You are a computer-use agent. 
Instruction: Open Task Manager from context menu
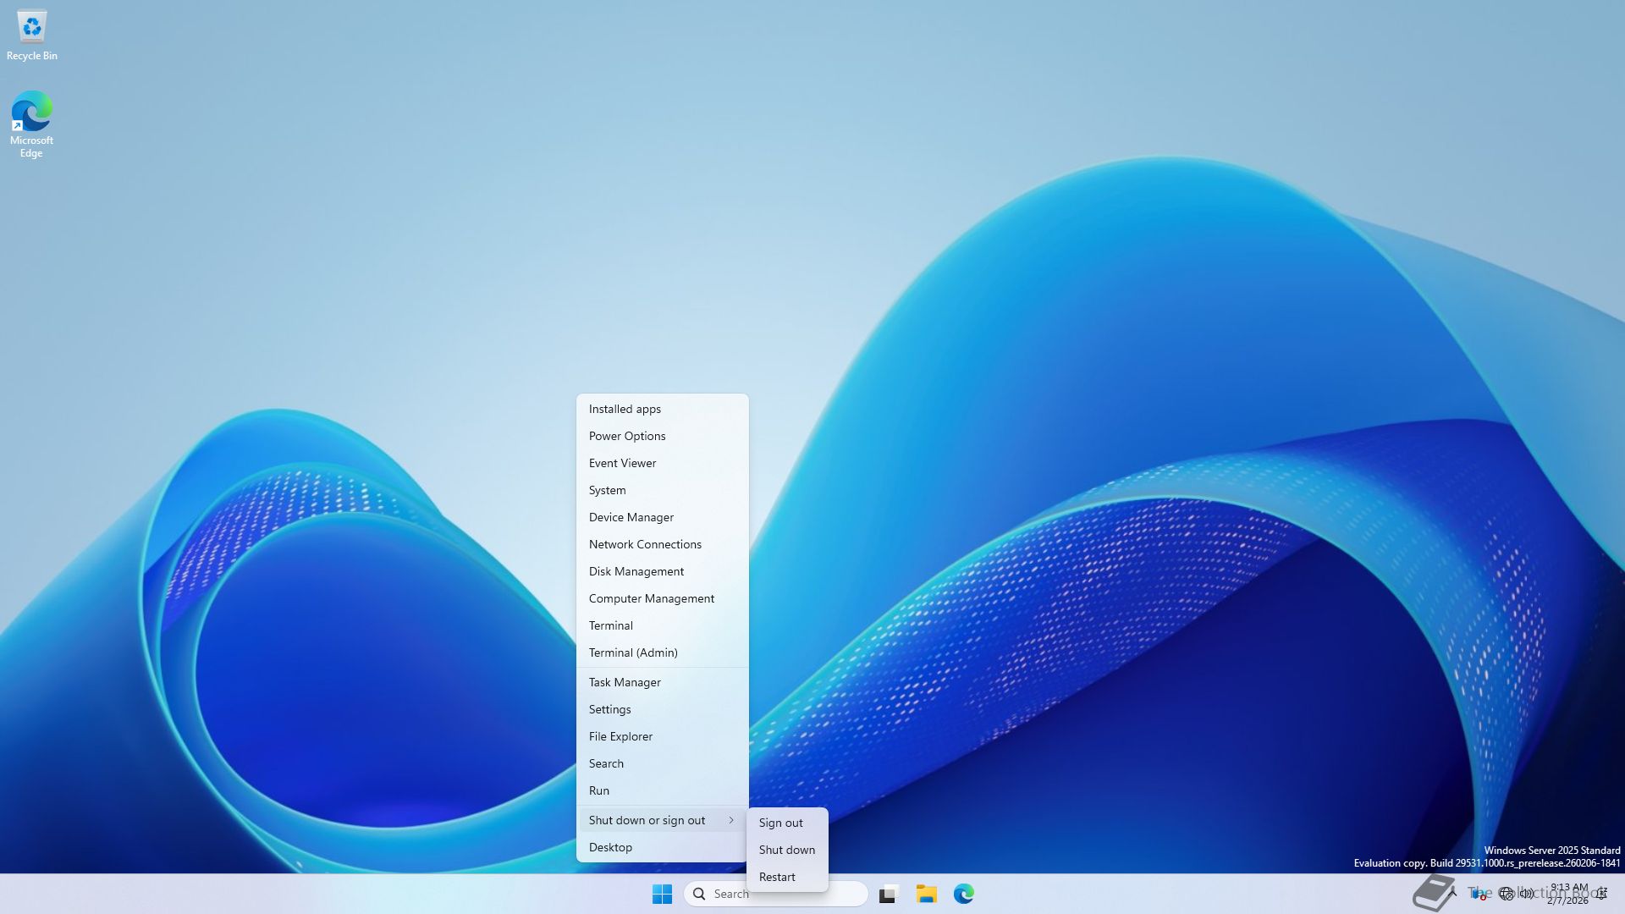click(x=625, y=682)
